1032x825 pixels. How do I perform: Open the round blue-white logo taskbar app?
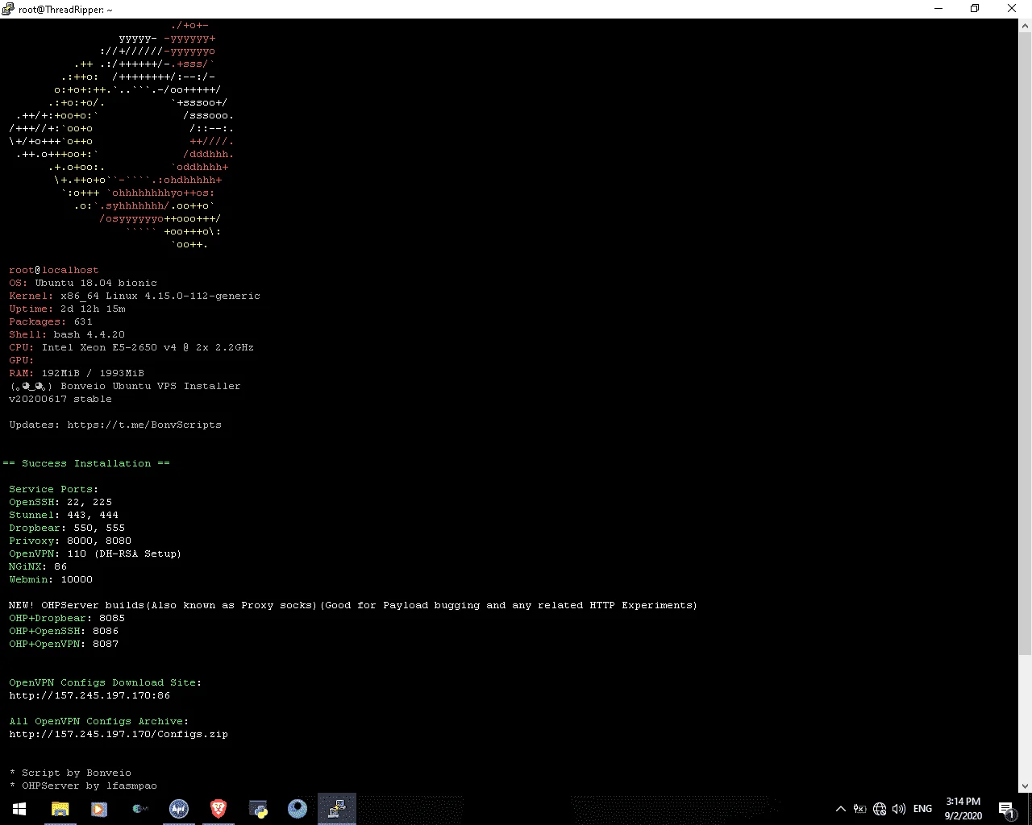178,808
